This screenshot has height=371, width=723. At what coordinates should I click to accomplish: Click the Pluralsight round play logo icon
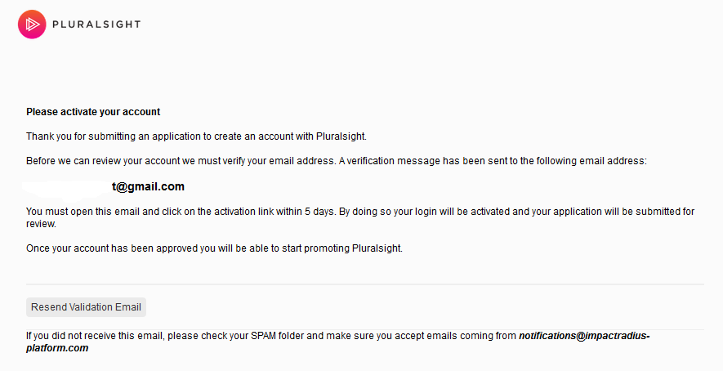[32, 24]
